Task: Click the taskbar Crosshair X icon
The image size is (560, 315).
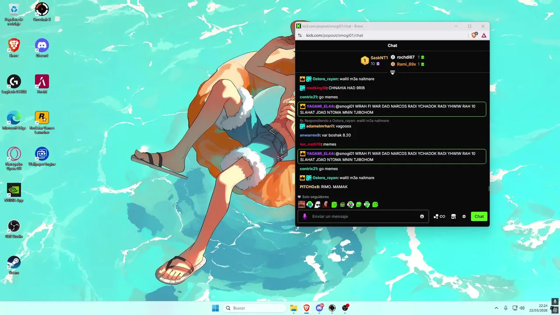Action: [x=332, y=308]
